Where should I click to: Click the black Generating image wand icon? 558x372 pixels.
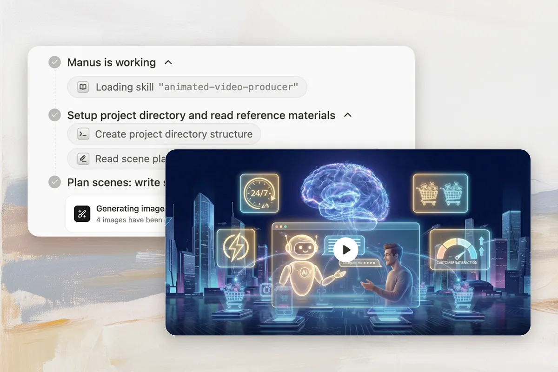pyautogui.click(x=82, y=214)
